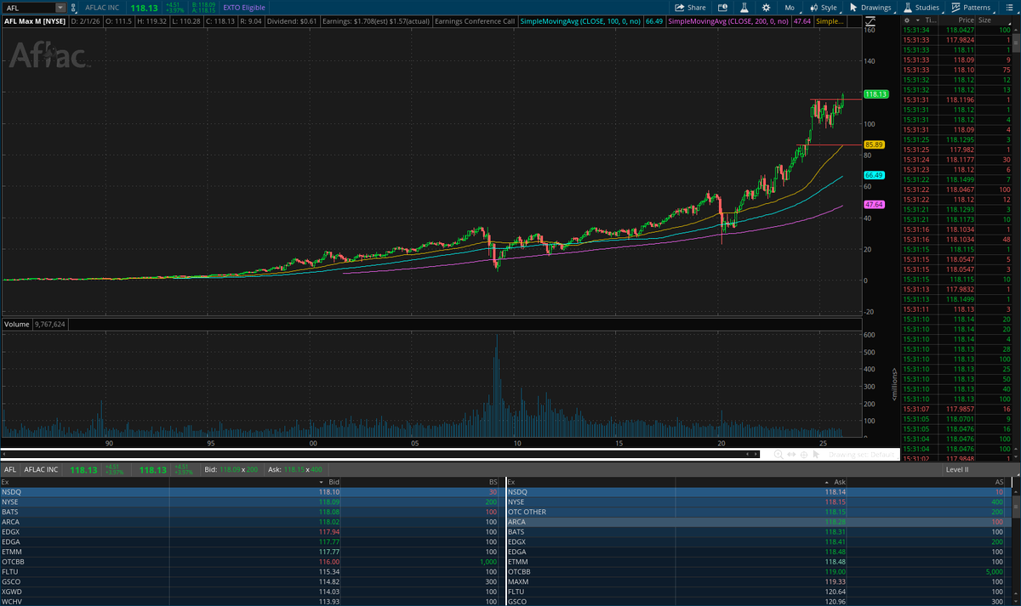Click the 66.49 cyan price bubble
This screenshot has width=1021, height=606.
874,175
